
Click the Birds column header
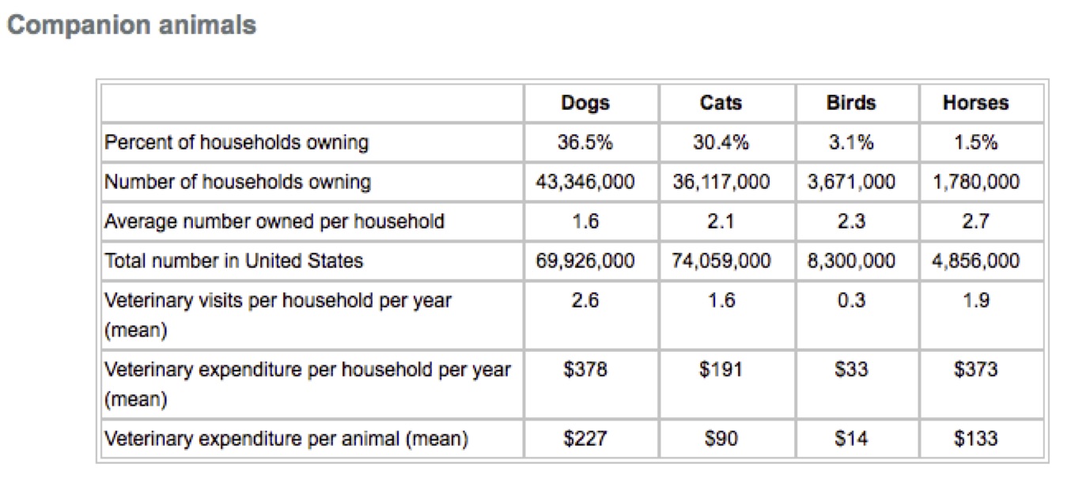coord(851,103)
